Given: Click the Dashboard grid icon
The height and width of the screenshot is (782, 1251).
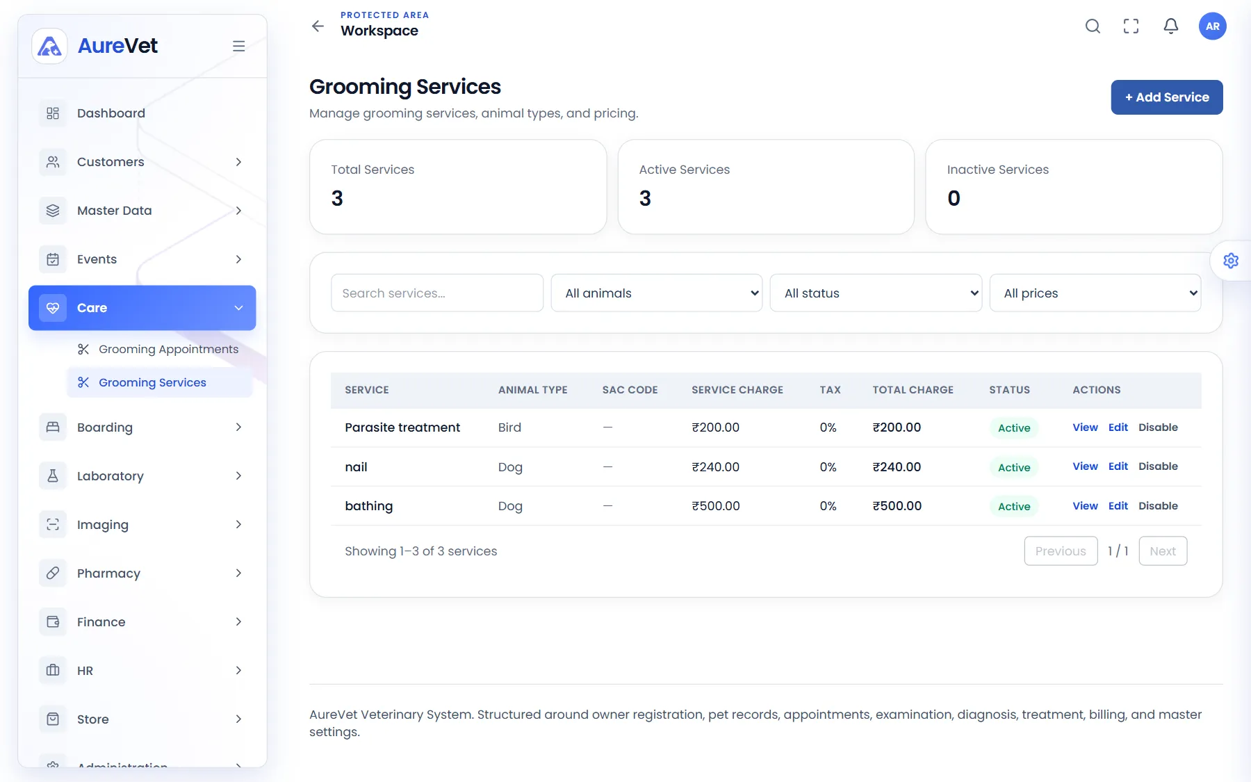Looking at the screenshot, I should point(53,113).
